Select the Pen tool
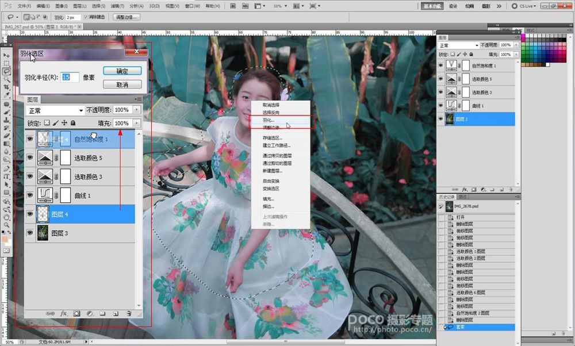Viewport: 575px width, 346px height. pyautogui.click(x=6, y=168)
